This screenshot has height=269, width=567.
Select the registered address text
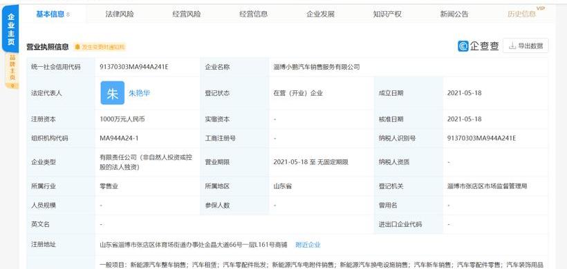pyautogui.click(x=194, y=245)
